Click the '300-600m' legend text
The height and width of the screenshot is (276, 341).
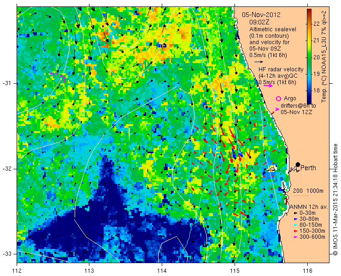(312, 237)
